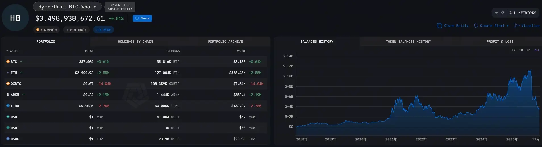This screenshot has width=542, height=147.
Task: Click the node graph icon beside Visualize
Action: [x=517, y=25]
